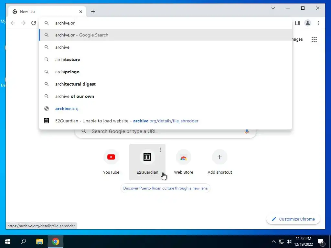
Task: Select the 'archive.or - Google Search' suggestion
Action: tap(165, 35)
